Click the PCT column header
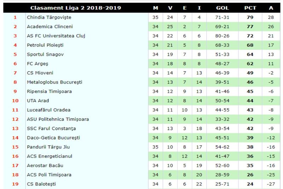283x189 pixels. tap(250, 8)
